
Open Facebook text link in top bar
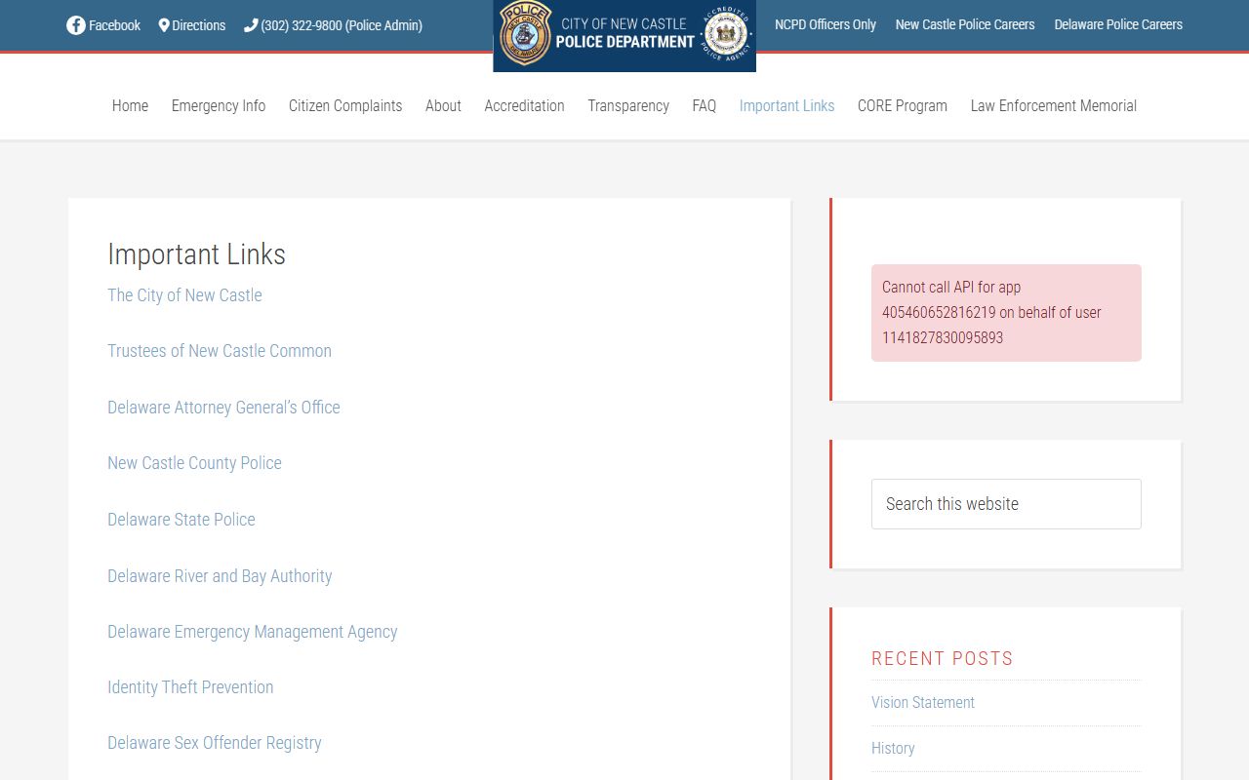coord(114,25)
